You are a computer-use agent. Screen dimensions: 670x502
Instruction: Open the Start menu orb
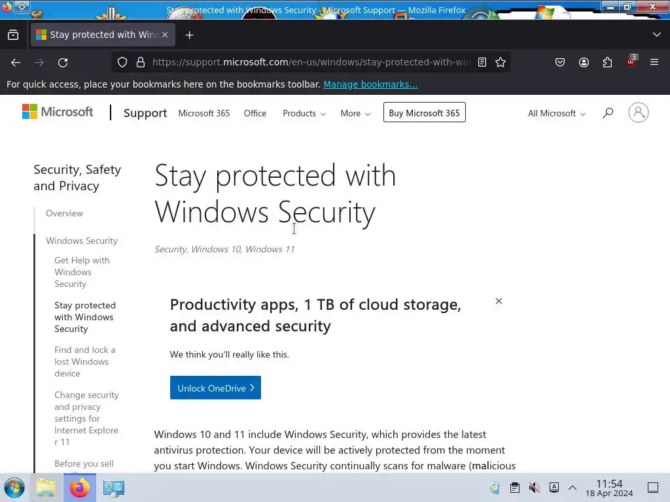(x=14, y=488)
